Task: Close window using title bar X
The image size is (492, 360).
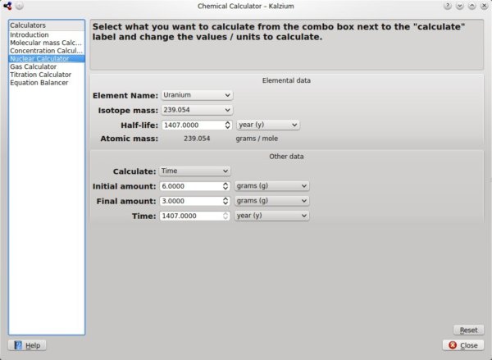Action: (484, 6)
